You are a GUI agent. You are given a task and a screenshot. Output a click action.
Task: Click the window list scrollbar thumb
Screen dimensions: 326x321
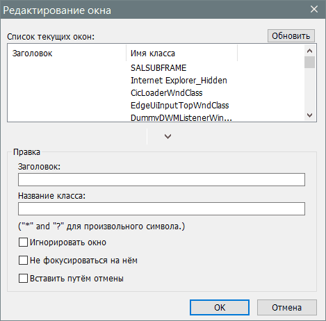click(x=309, y=62)
